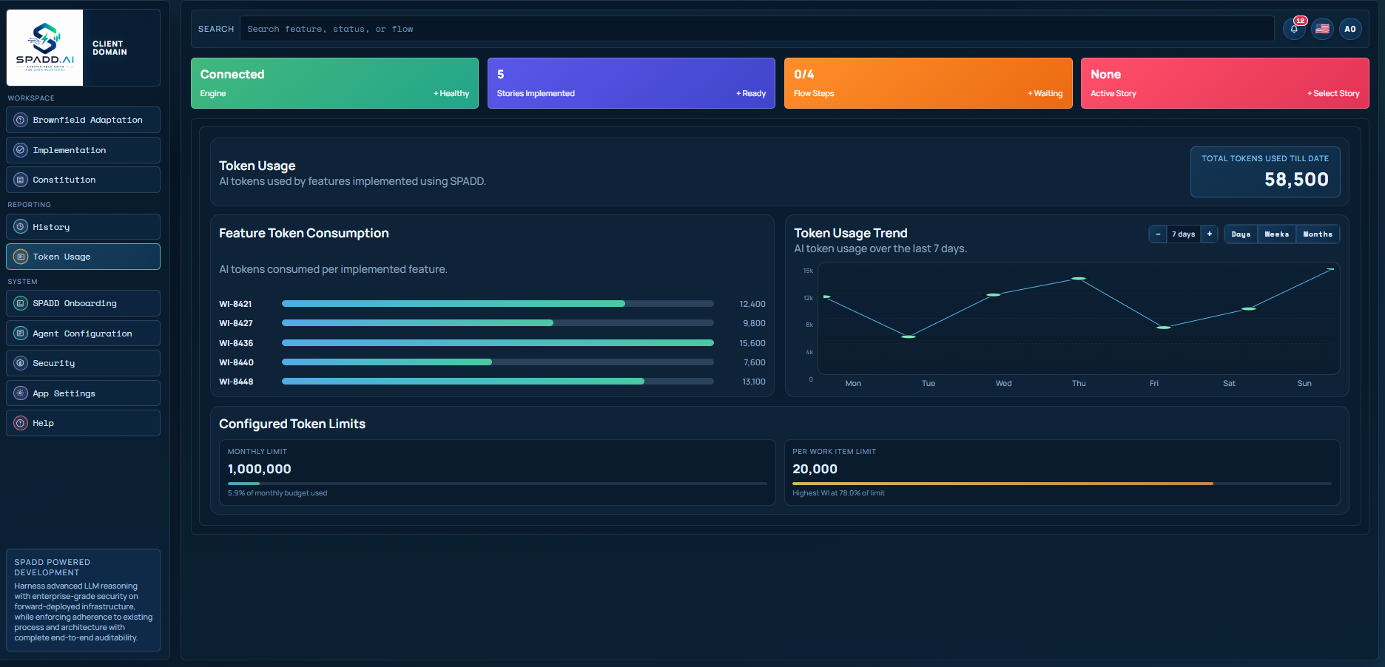Switch trend view to Months
Image resolution: width=1385 pixels, height=667 pixels.
1318,234
